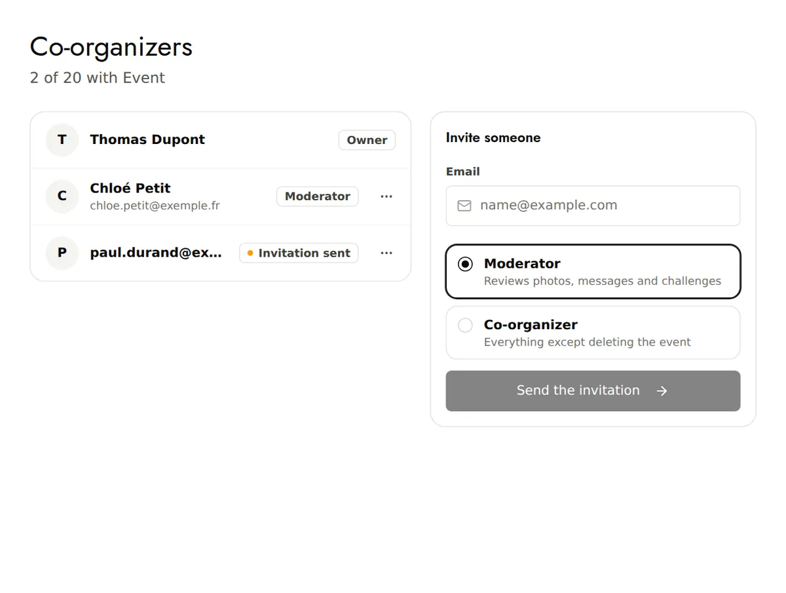
Task: Open the options menu for Chloé Petit
Action: click(386, 196)
